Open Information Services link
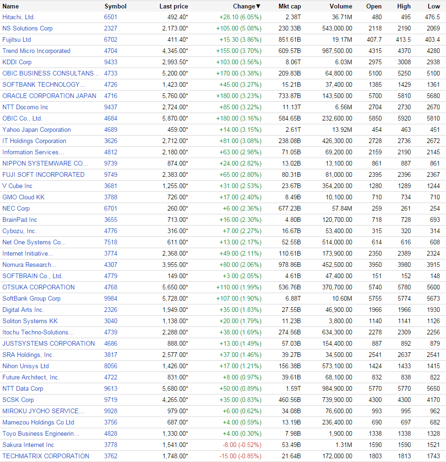This screenshot has width=446, height=462. point(33,152)
